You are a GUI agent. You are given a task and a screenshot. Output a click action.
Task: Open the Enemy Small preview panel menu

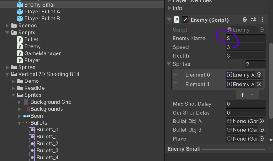pos(270,148)
